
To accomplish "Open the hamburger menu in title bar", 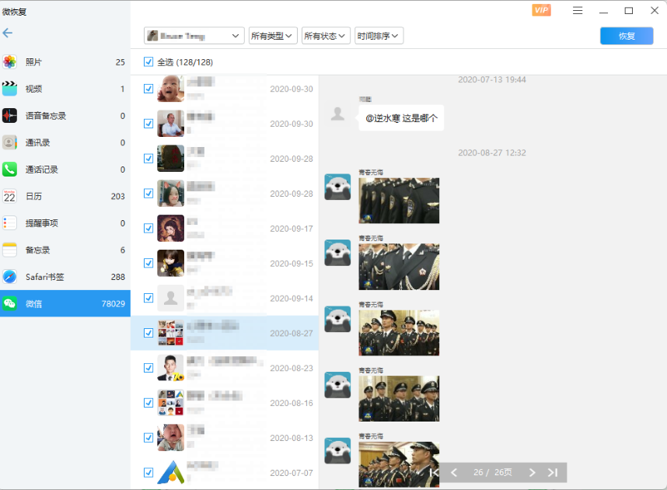I will point(578,10).
